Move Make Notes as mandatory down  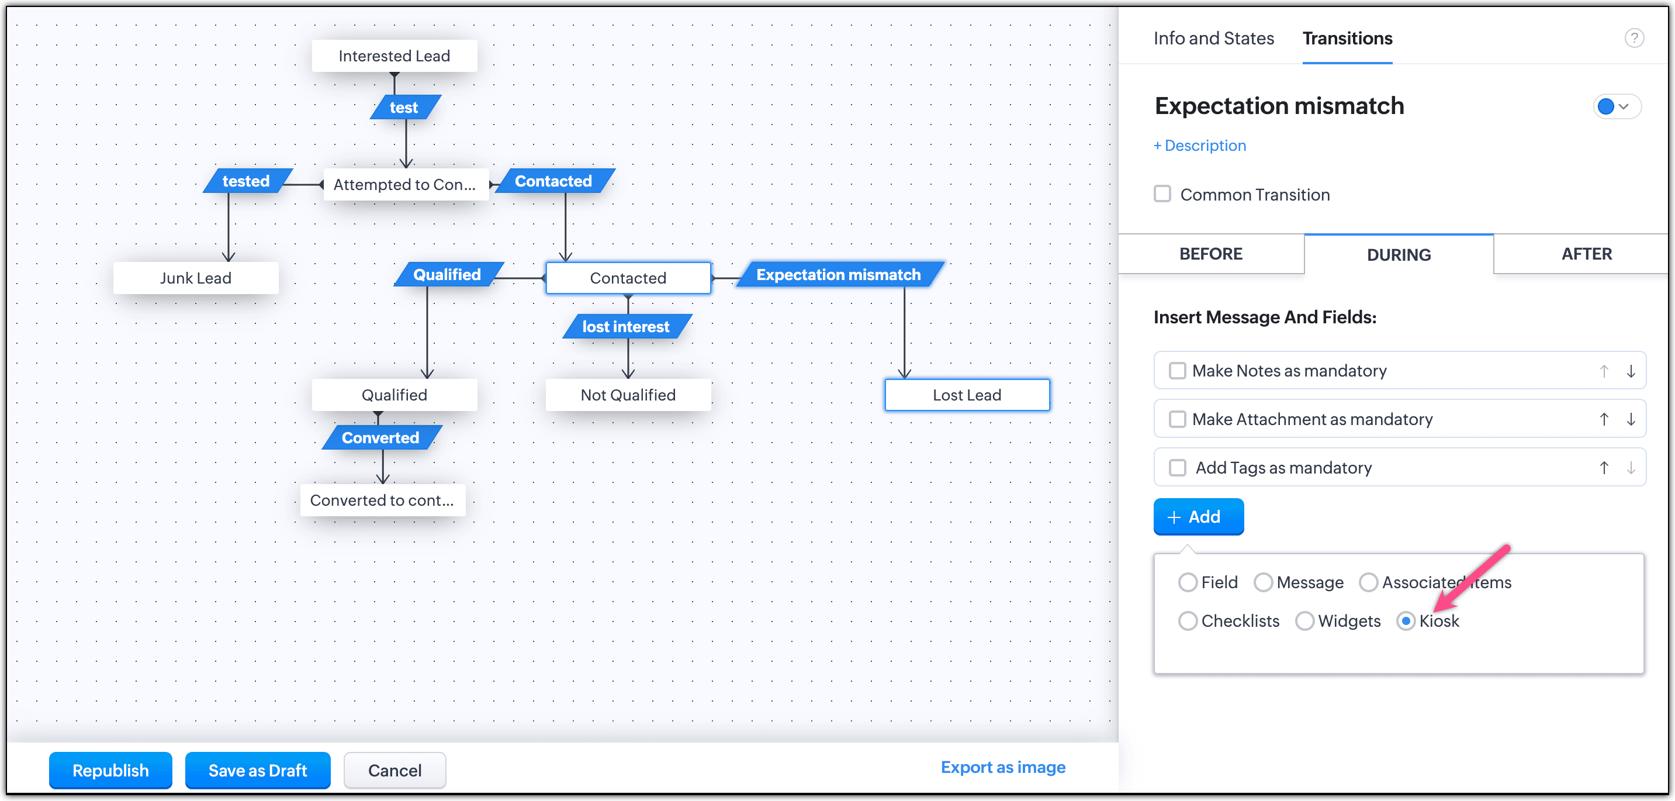(x=1630, y=371)
